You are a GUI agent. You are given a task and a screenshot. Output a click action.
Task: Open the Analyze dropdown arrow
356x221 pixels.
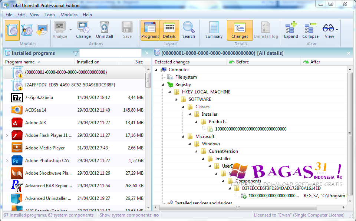tap(70, 30)
